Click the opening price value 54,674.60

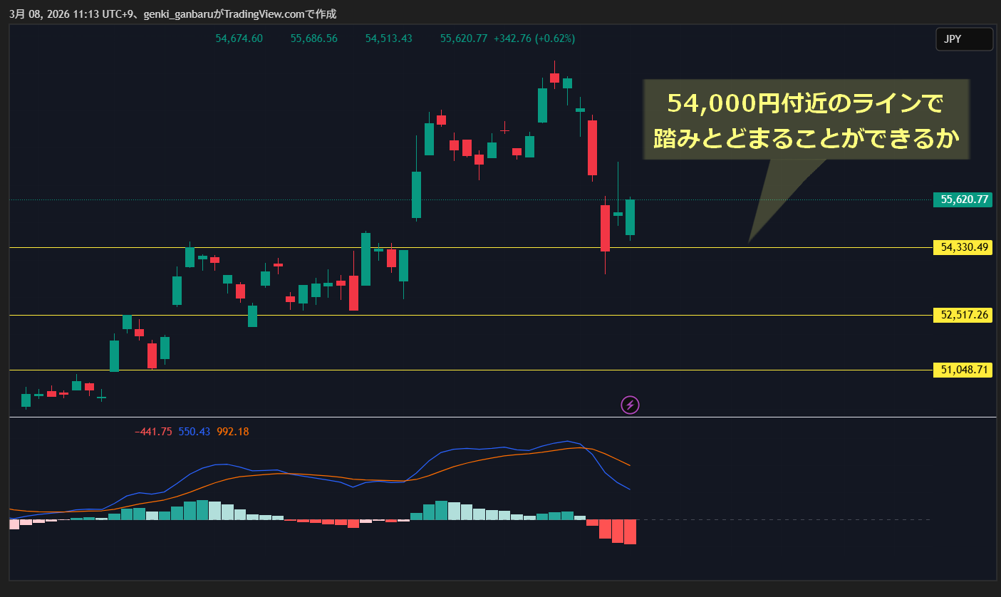[239, 38]
